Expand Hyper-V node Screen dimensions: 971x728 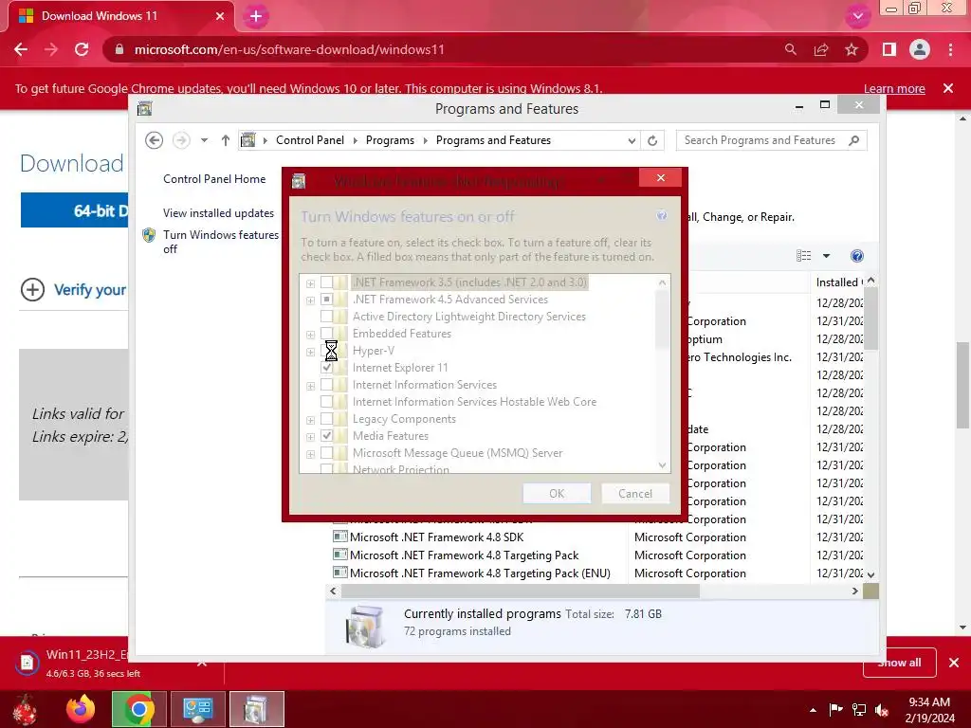pos(310,352)
